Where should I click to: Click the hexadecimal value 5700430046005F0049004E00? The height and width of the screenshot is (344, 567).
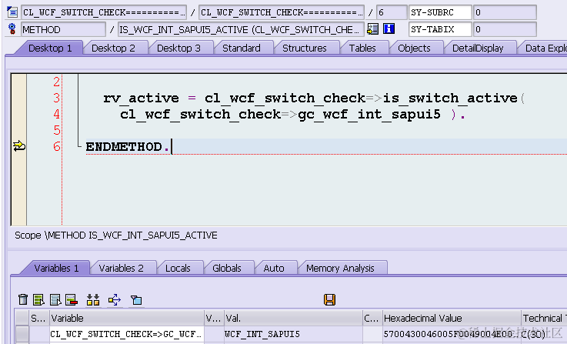pos(452,334)
